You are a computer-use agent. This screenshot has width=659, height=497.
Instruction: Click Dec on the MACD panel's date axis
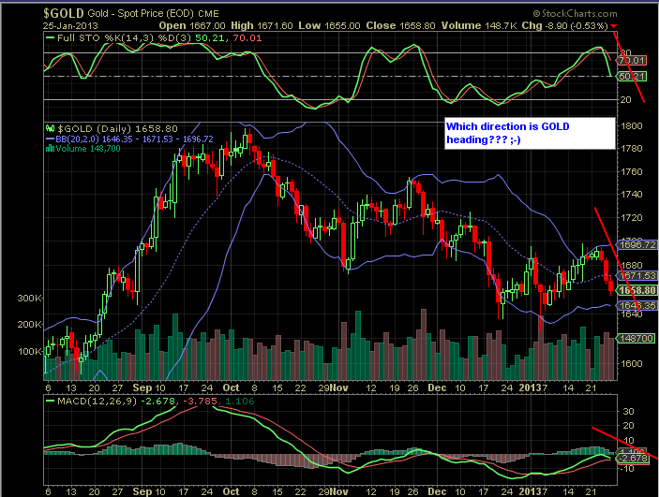point(437,491)
